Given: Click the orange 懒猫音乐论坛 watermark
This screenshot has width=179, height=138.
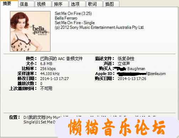Looking at the screenshot, I should coord(117,127).
